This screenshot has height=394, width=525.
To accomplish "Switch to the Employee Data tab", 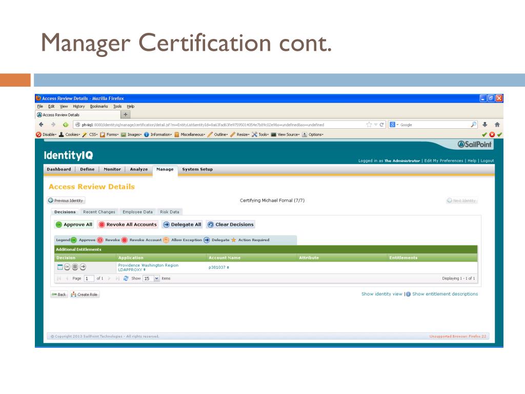I will (137, 212).
